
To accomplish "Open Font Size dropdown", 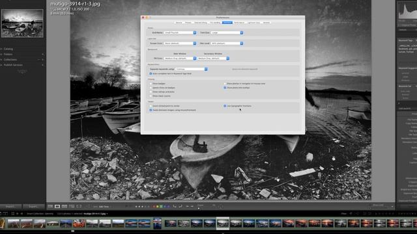I will 227,32.
